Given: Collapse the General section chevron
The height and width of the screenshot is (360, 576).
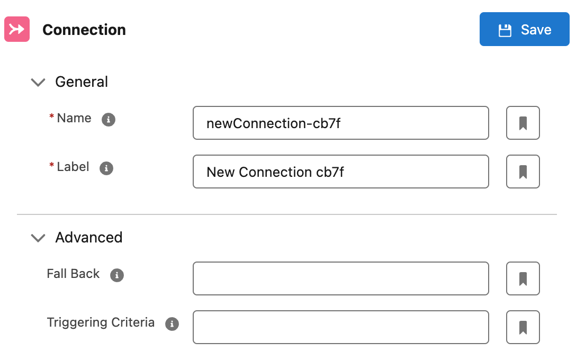Looking at the screenshot, I should click(x=38, y=82).
